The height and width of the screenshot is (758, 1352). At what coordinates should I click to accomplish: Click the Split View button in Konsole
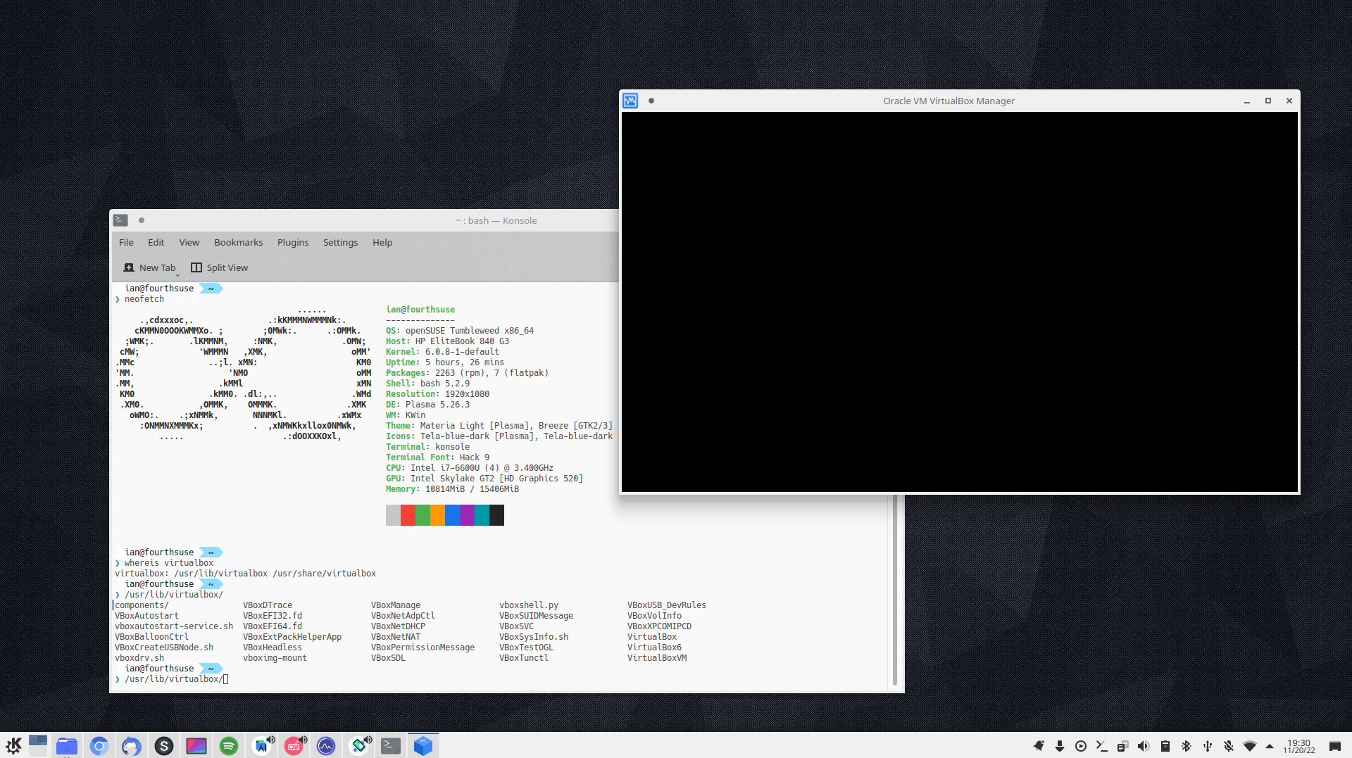click(x=220, y=267)
